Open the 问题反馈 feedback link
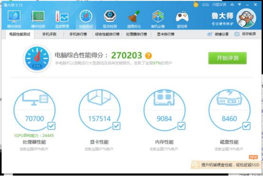263x176 pixels. [x=219, y=5]
